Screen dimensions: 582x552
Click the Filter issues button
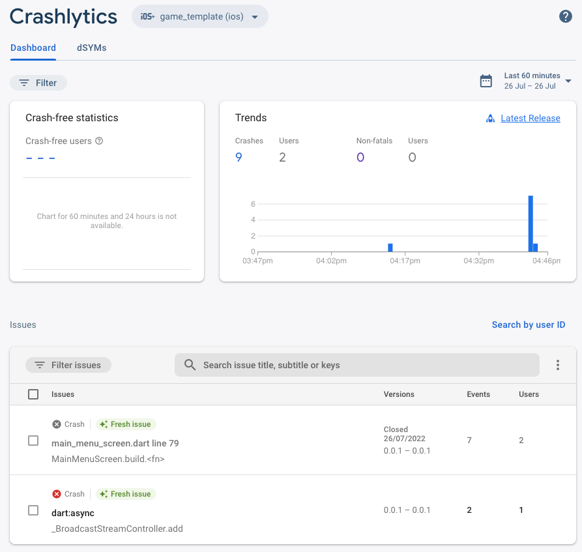[68, 365]
